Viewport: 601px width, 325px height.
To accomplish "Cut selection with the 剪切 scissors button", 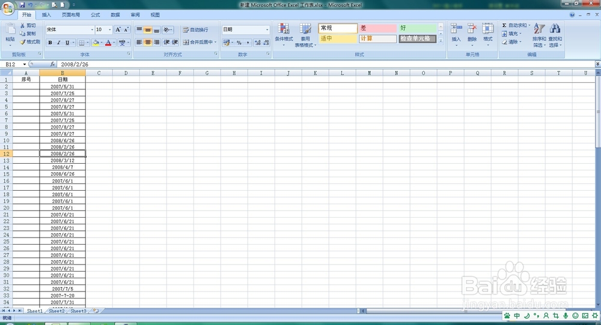I will pos(28,25).
